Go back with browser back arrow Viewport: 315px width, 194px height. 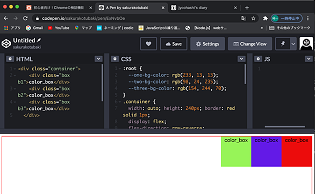[6, 18]
